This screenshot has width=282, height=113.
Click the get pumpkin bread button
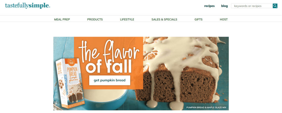pos(110,80)
